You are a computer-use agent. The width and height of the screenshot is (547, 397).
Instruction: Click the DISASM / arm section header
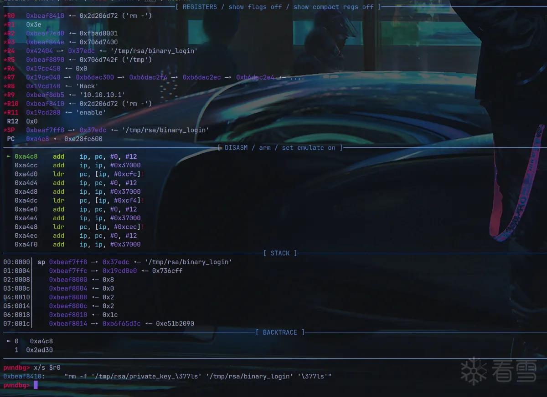(280, 148)
